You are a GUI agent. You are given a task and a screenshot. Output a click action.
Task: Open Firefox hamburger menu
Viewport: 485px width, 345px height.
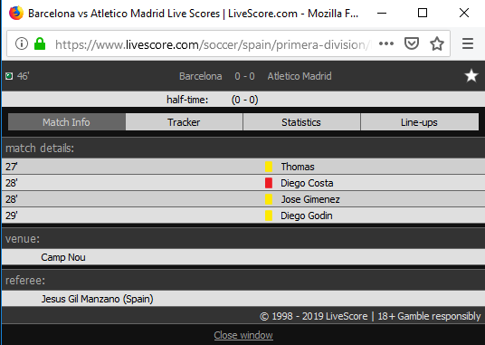coord(468,43)
